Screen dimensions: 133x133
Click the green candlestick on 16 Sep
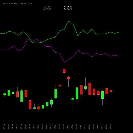tap(77, 93)
